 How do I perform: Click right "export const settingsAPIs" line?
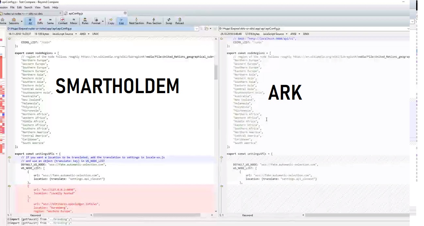pos(249,154)
